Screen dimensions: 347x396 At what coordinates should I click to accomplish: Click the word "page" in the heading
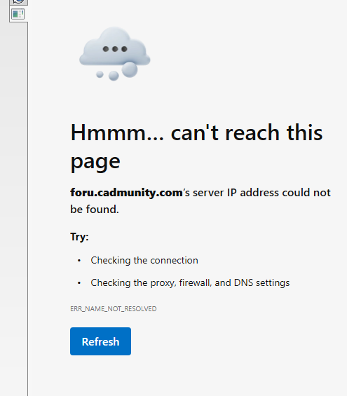95,162
